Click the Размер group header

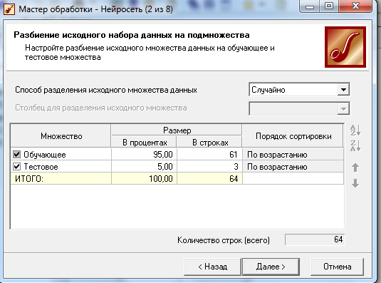coord(177,130)
